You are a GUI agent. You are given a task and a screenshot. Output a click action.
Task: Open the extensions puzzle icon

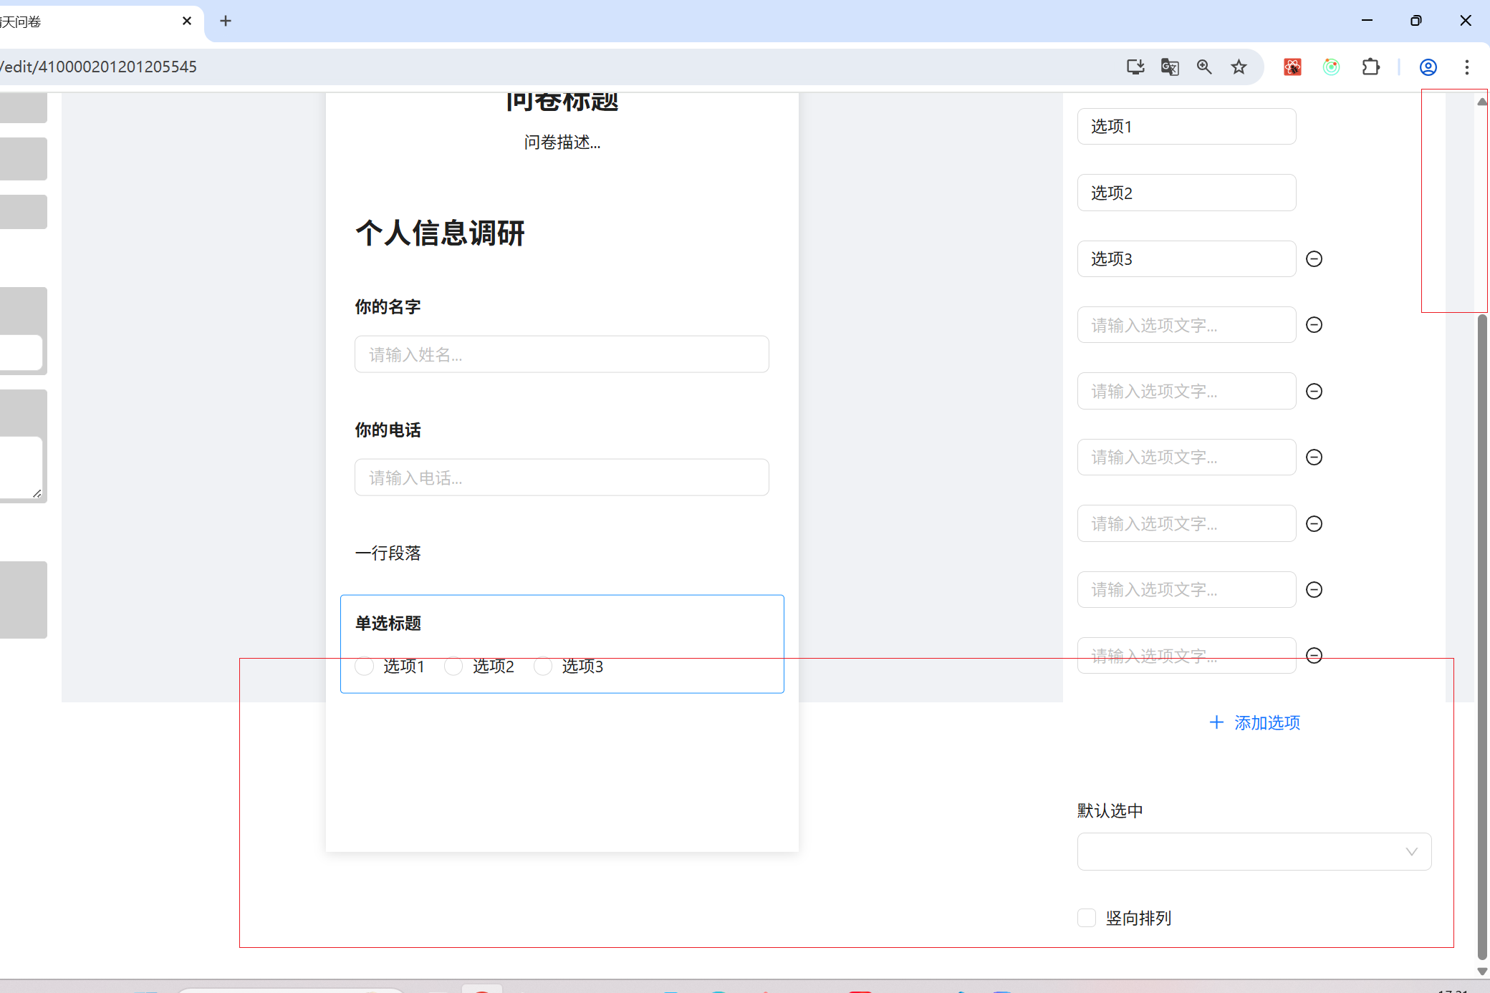pos(1370,67)
